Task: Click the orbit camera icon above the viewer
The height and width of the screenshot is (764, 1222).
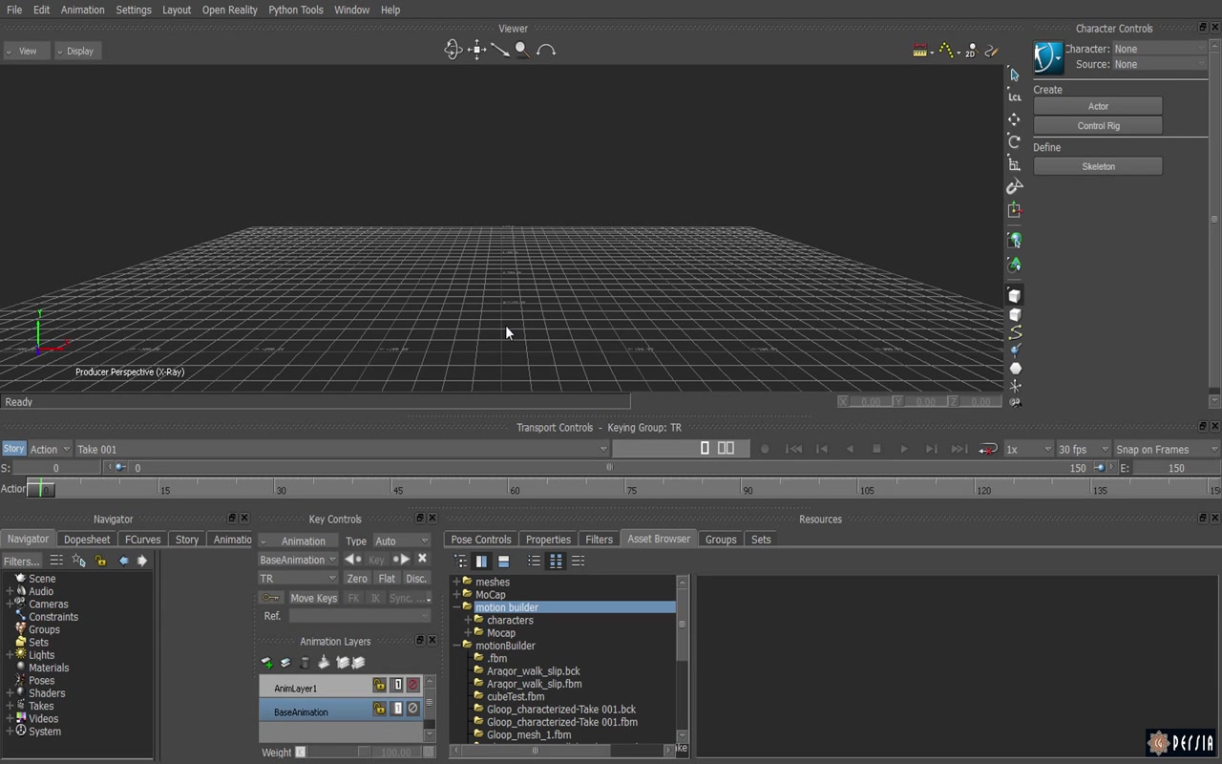Action: coord(453,49)
